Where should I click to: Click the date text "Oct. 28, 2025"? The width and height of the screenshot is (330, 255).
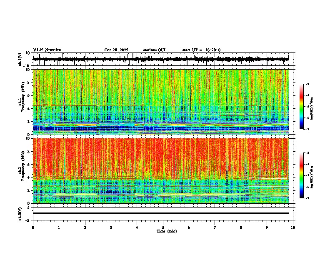(116, 50)
